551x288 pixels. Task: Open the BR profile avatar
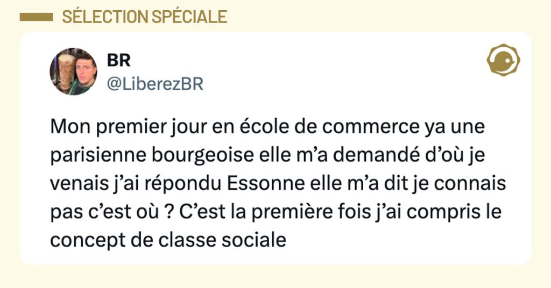73,71
